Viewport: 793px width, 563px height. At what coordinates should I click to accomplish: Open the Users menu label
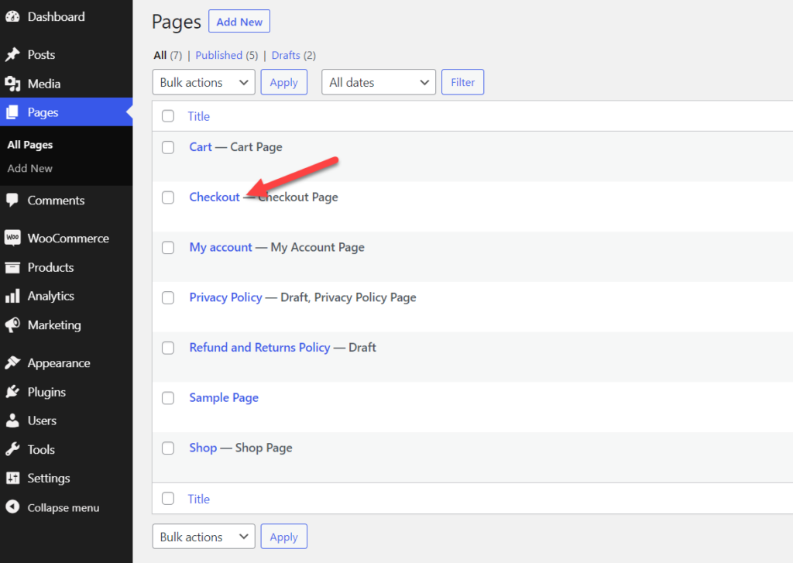42,421
